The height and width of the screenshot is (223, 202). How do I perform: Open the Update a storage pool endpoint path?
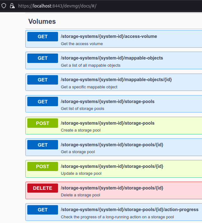pyautogui.click(x=112, y=166)
